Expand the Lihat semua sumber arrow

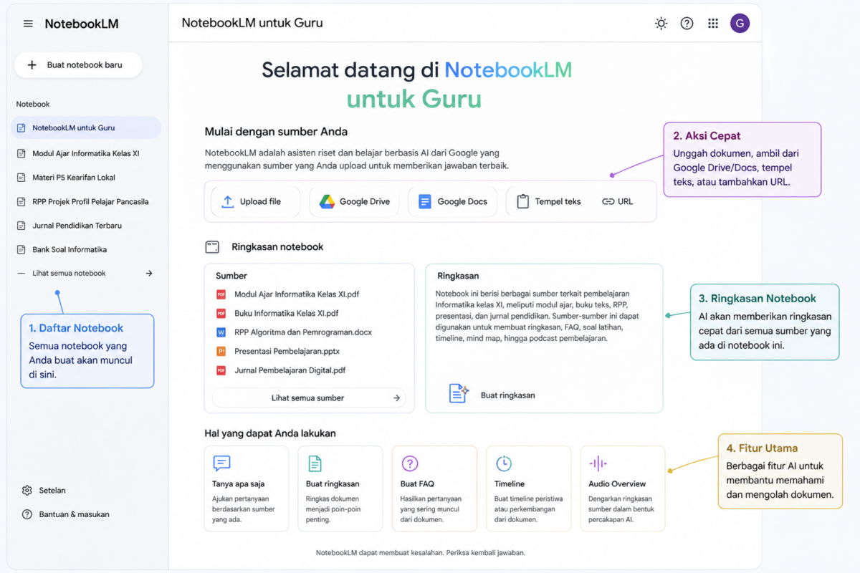click(396, 398)
